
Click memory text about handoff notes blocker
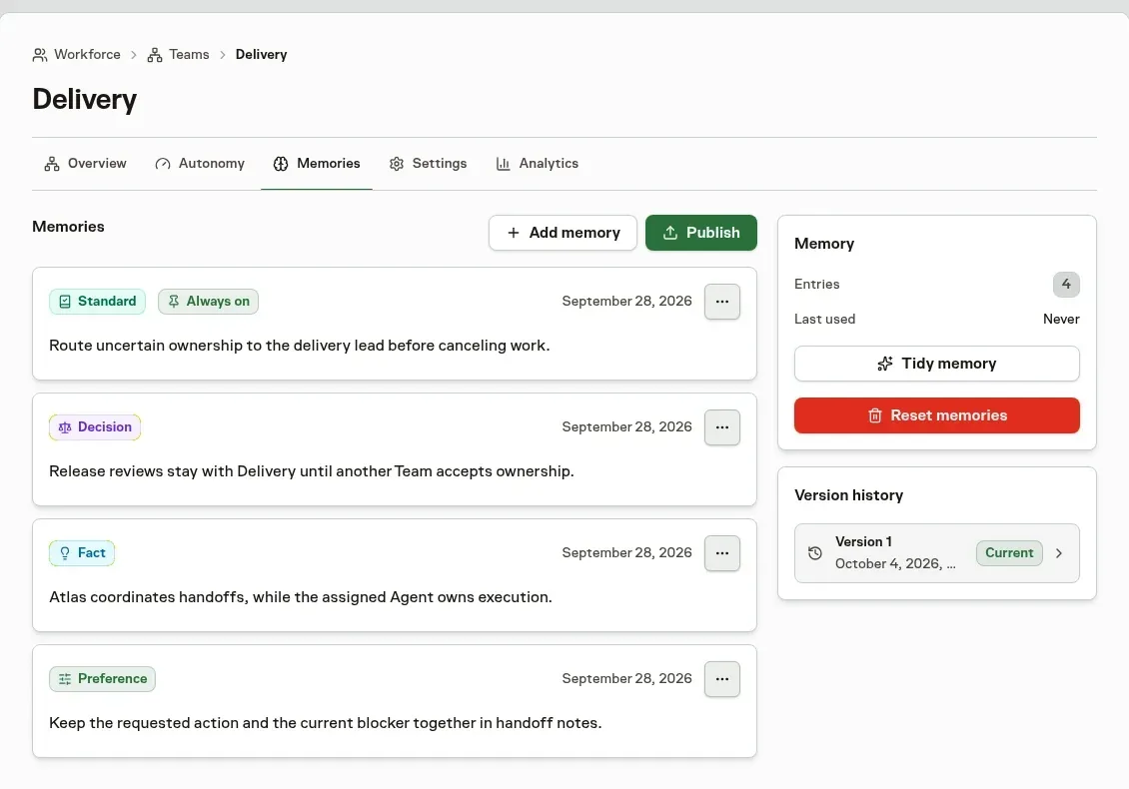(325, 723)
